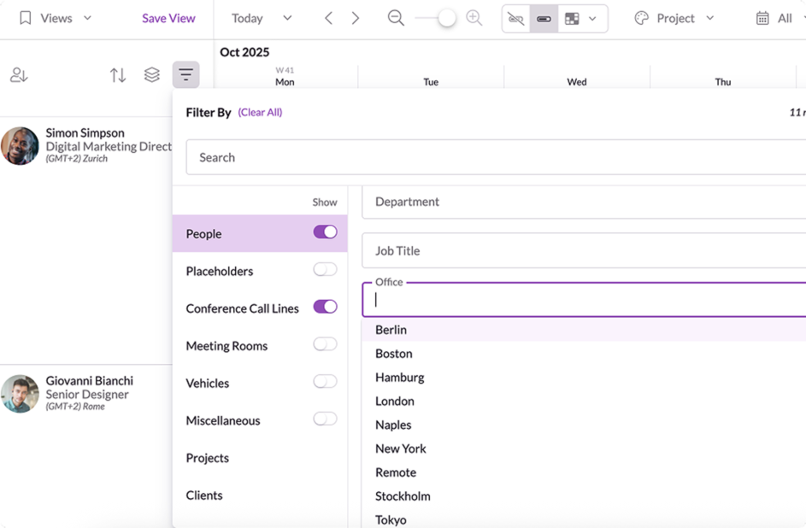Enable the Meeting Rooms toggle

coord(325,343)
